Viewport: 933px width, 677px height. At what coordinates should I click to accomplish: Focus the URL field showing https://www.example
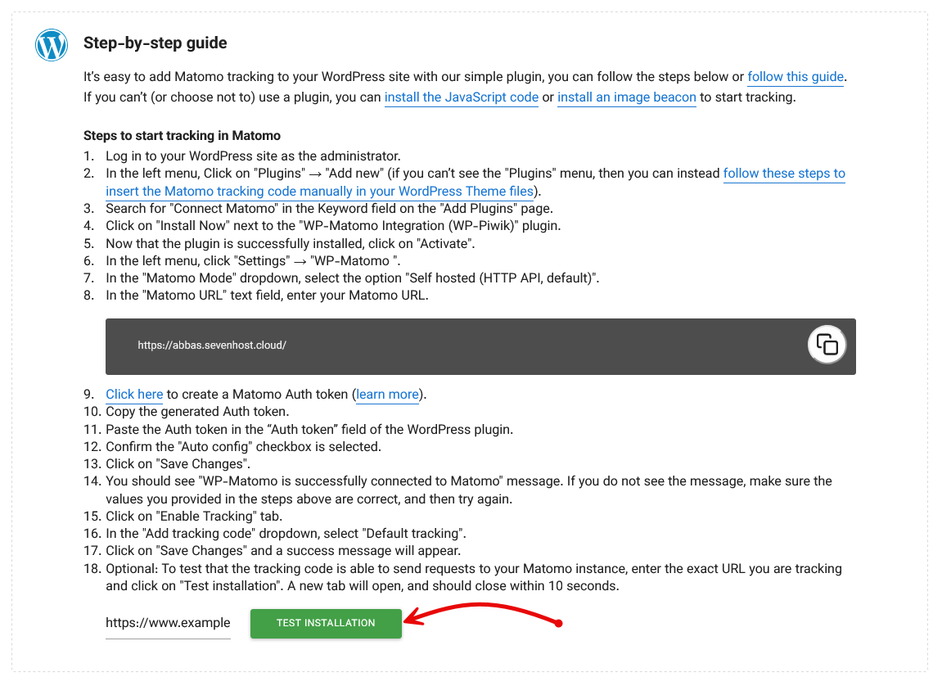click(x=168, y=623)
